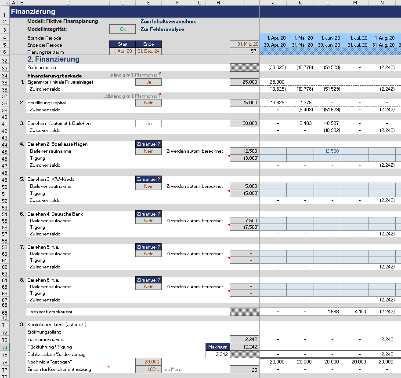Select the Start date cell 1. Apr. 20
Viewport: 401px width, 378px height.
tap(123, 51)
